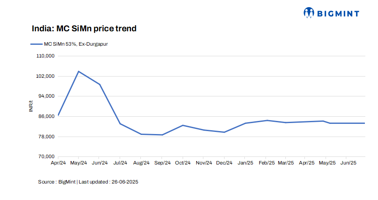Screen dimensions: 378x200
Task: Click the Sep/24 low point on the line
Action: (x=162, y=135)
